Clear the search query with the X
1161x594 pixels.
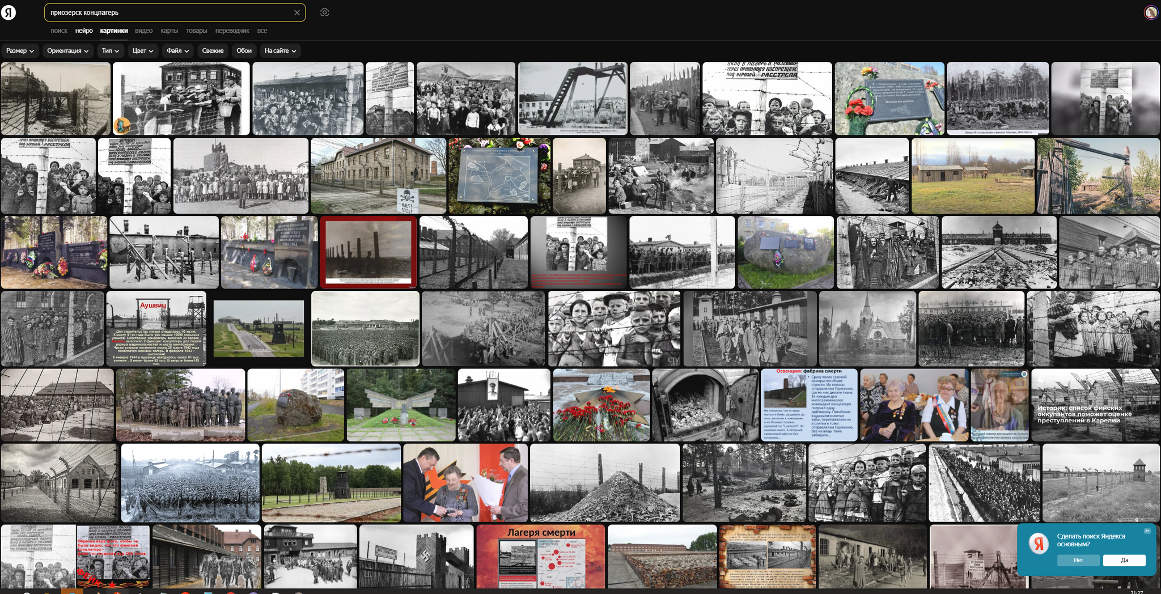pos(296,12)
